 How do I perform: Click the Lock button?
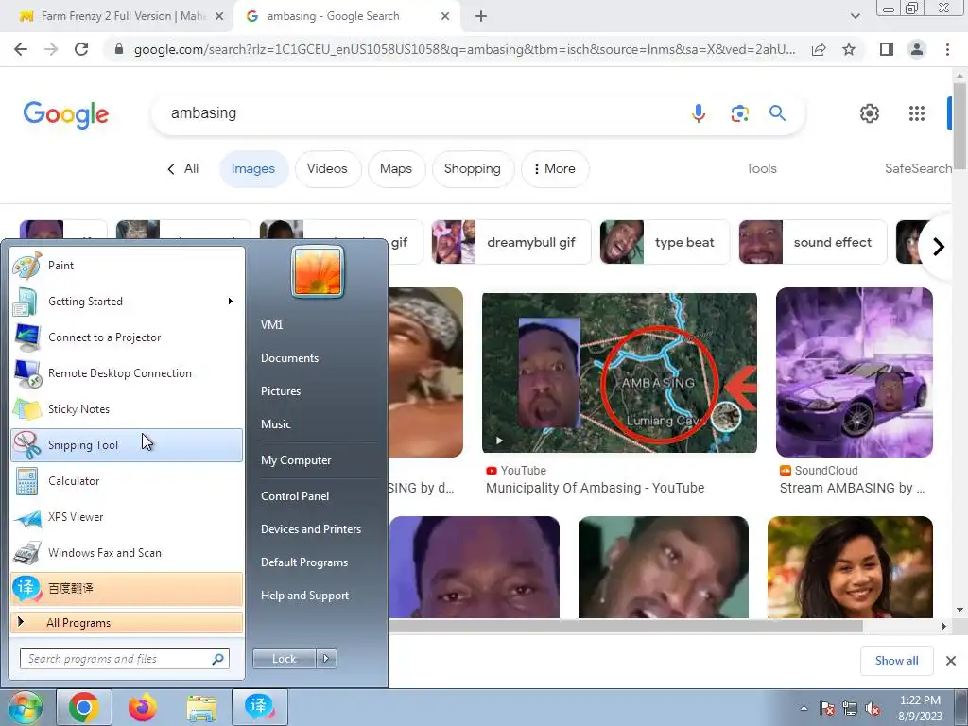click(284, 659)
